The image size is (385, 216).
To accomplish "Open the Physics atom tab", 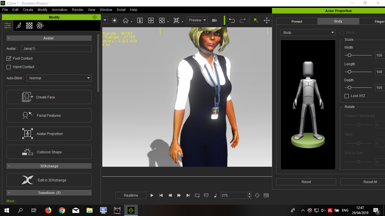I will (40, 26).
